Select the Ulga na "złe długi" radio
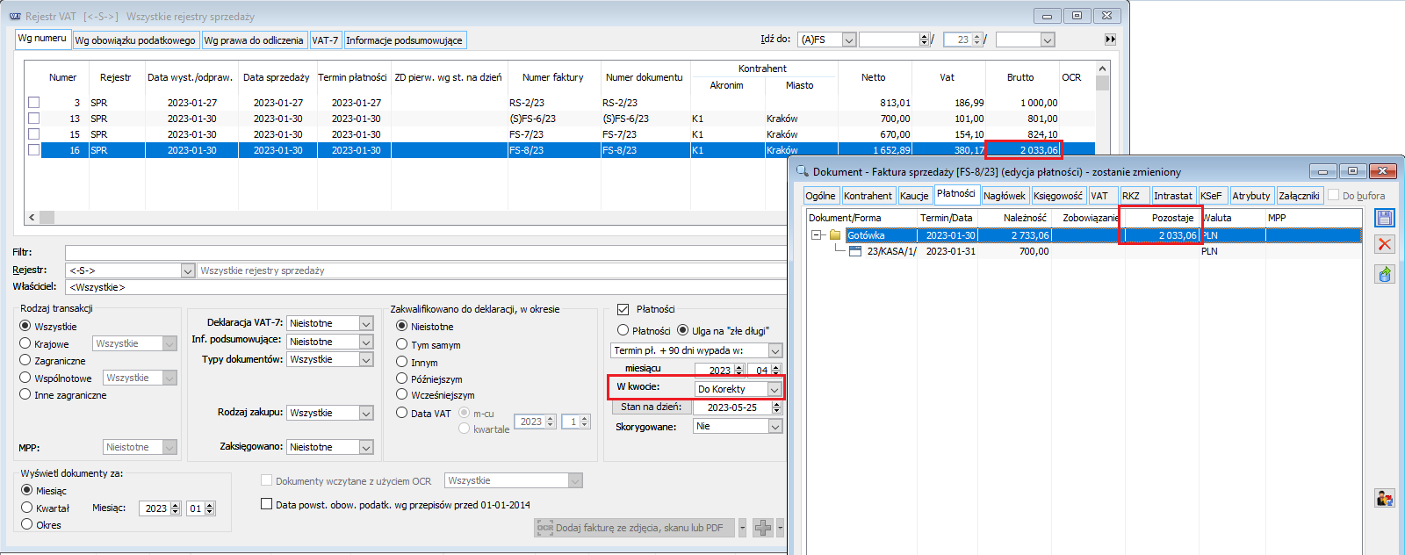Screen dimensions: 1405x555 pyautogui.click(x=682, y=330)
